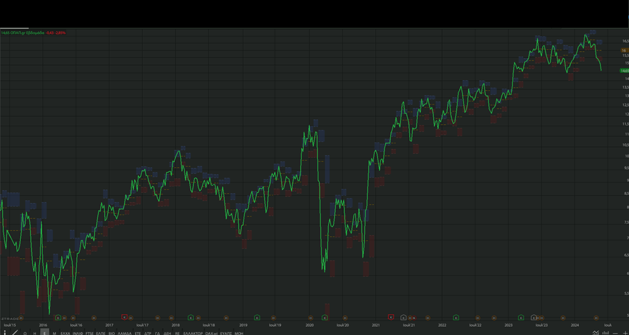Viewport: 629px width, 335px height.
Task: Click the orange D marker above Ιουλ'20
Action: (345, 318)
